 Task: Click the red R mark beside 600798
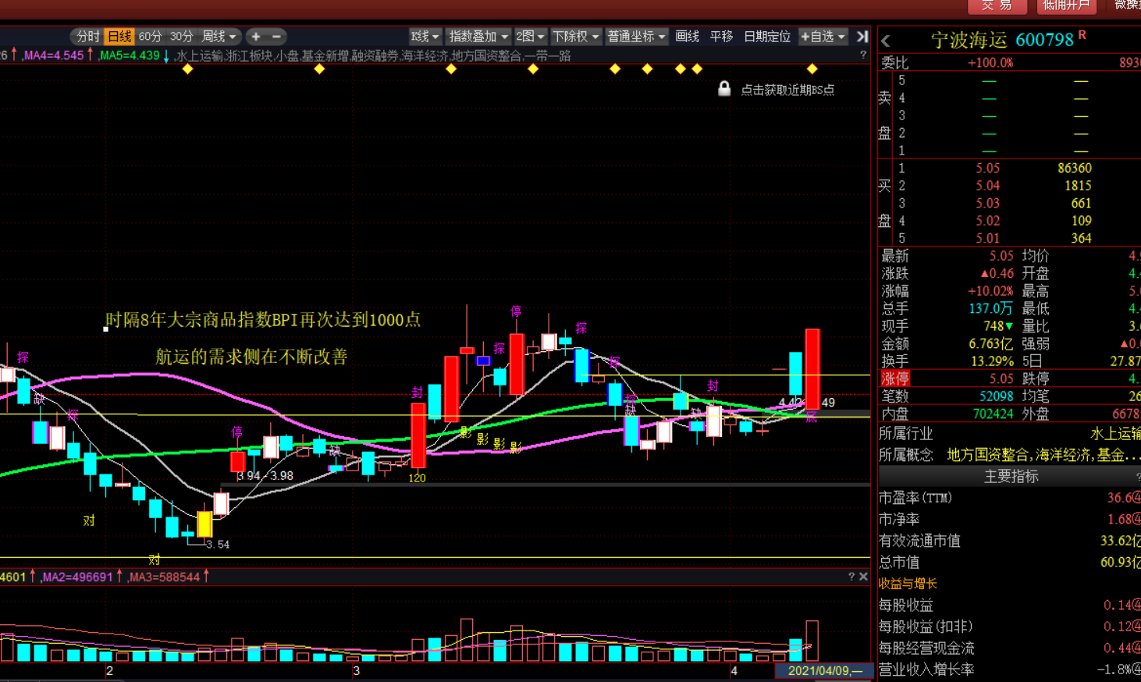click(x=1082, y=36)
